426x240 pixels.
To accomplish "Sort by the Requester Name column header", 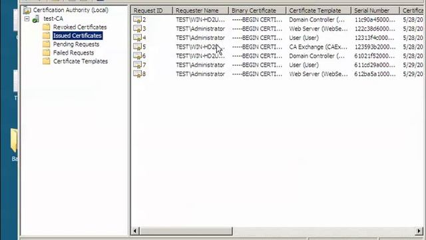I will click(x=200, y=11).
